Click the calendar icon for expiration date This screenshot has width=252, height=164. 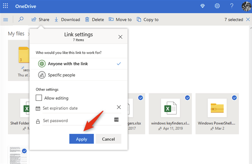[38, 109]
